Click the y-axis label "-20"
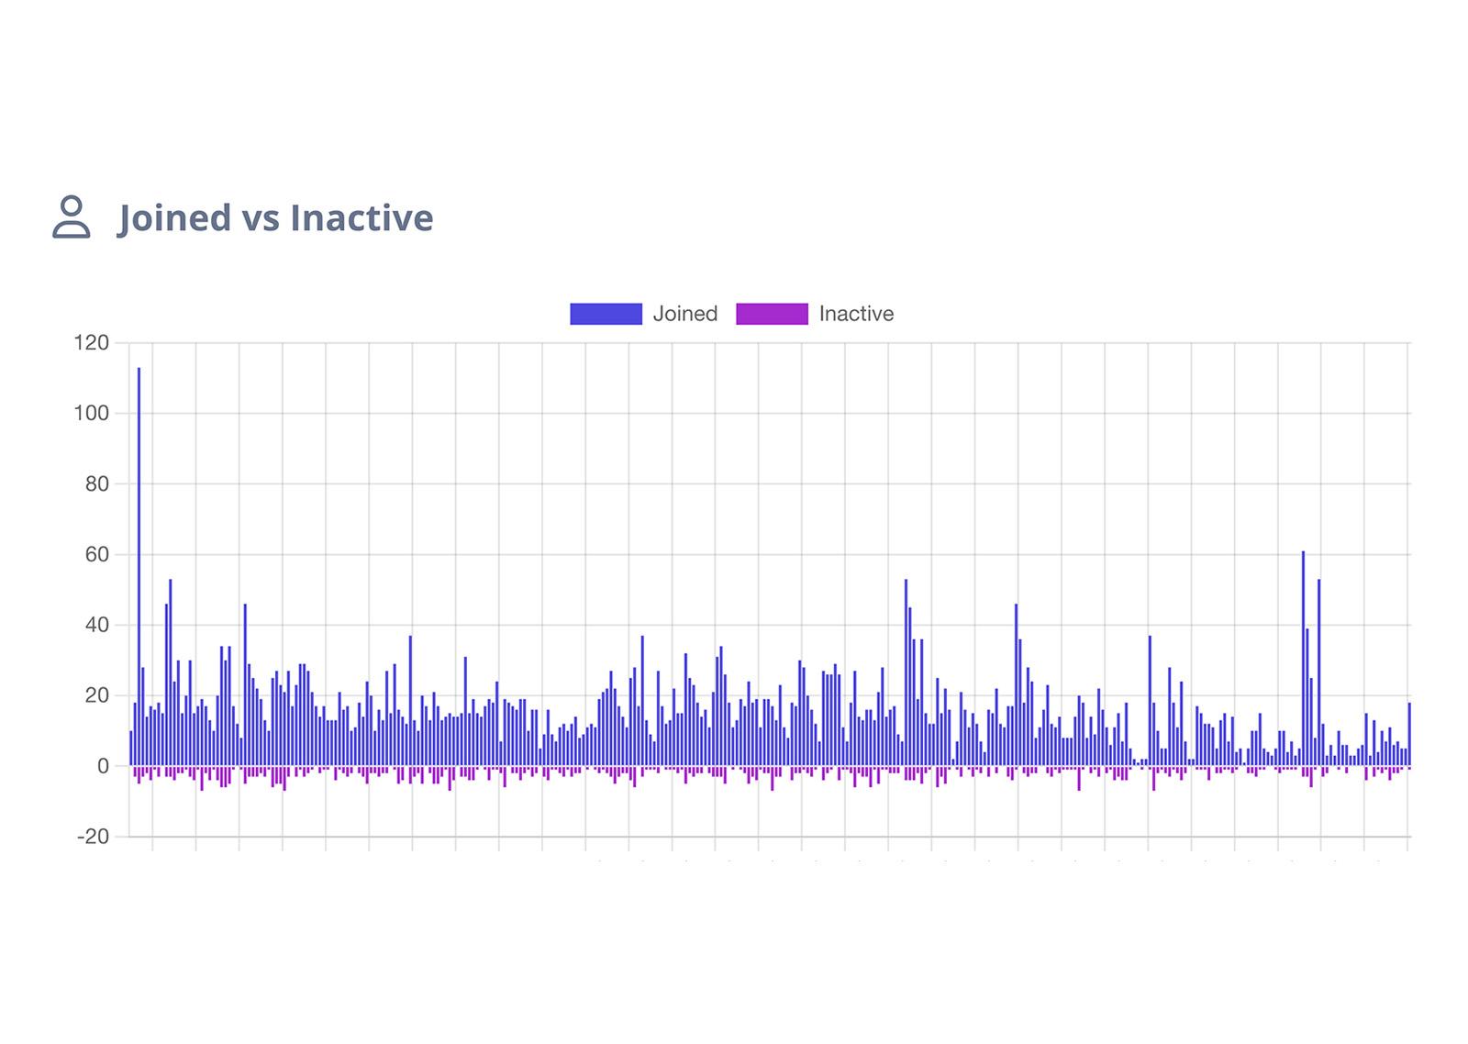This screenshot has height=1044, width=1468. tap(91, 836)
